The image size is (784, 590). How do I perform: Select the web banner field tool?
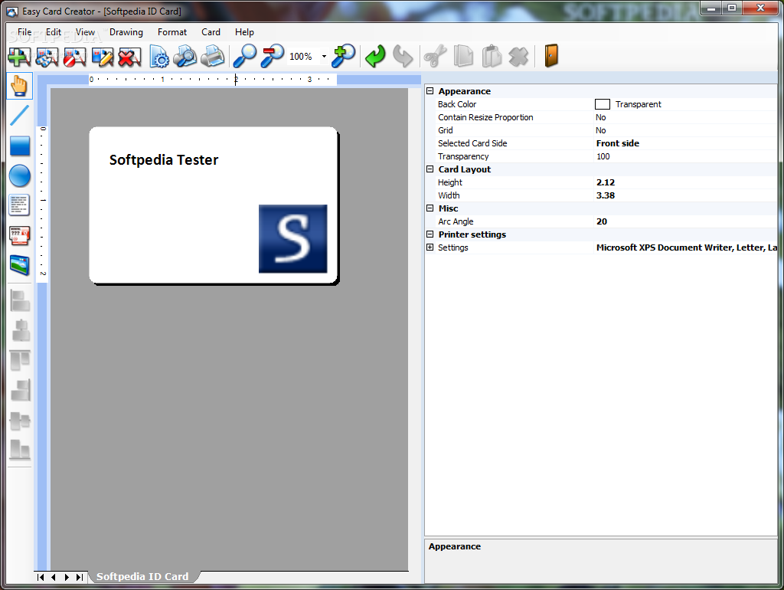tap(19, 235)
